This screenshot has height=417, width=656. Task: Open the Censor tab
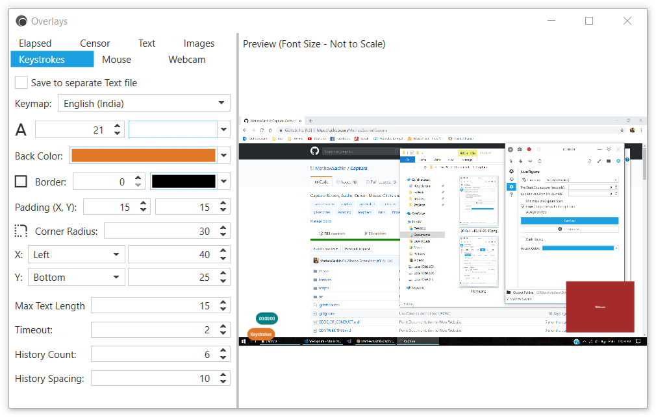coord(95,43)
